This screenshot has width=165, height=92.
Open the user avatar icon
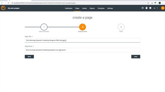point(163,8)
